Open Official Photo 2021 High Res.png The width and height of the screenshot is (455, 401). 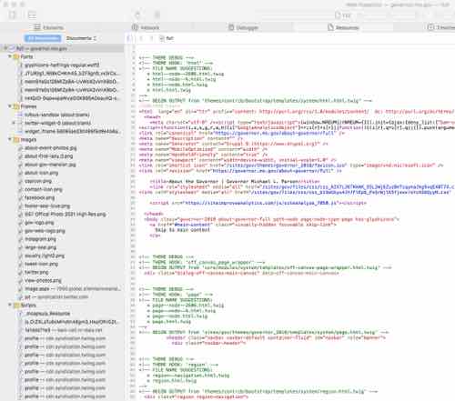point(66,215)
